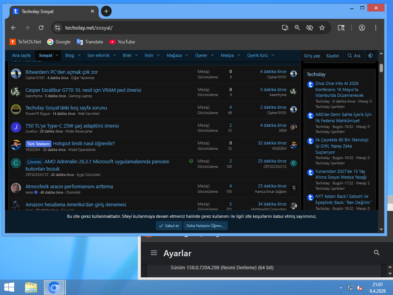Screen dimensions: 393x295
Task: Click the Kaydol link
Action: click(333, 56)
